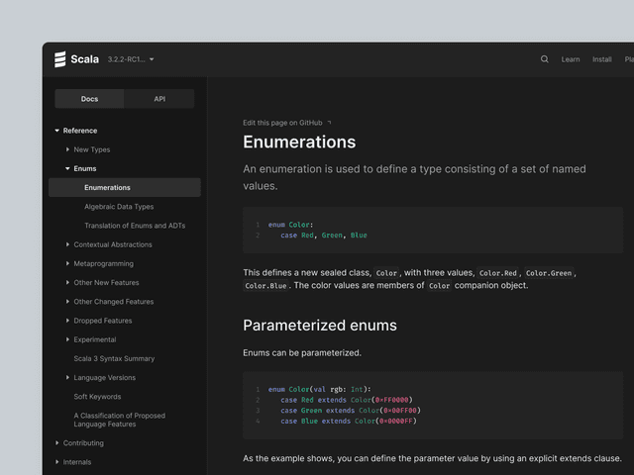Go to the Learn page

[571, 59]
